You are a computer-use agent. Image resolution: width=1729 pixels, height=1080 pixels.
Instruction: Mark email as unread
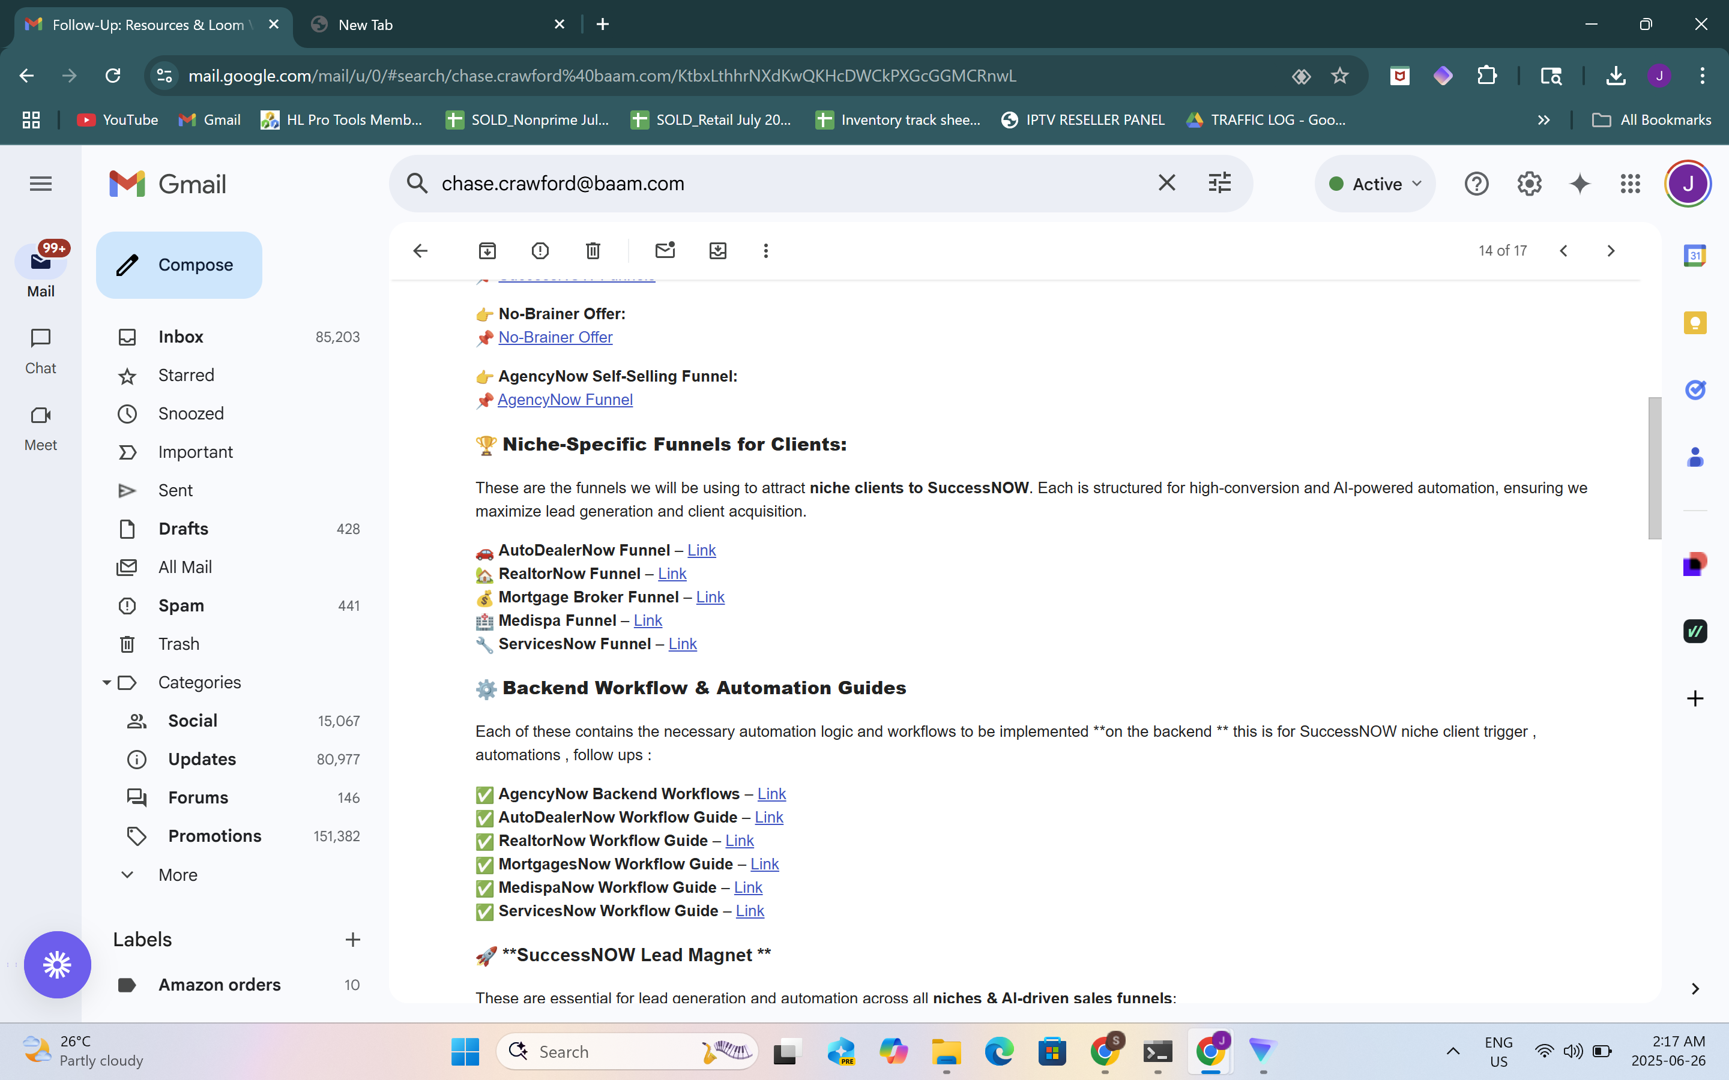(x=665, y=251)
